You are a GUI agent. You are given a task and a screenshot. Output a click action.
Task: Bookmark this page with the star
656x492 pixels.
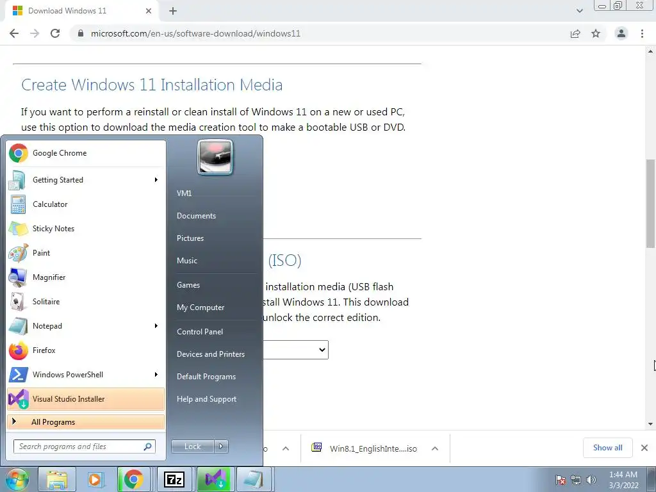click(x=596, y=33)
